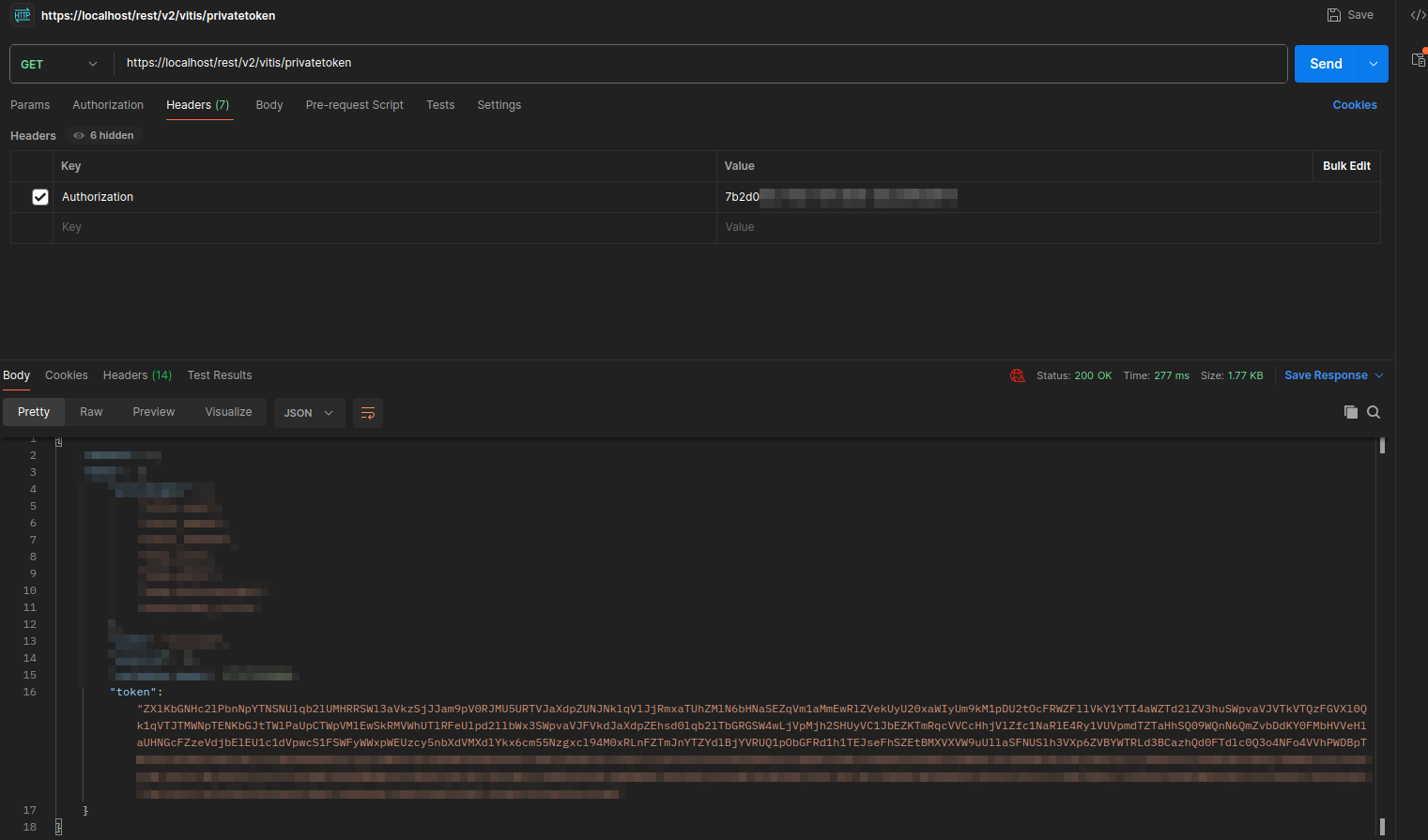Expand the Send button options arrow

(1374, 64)
